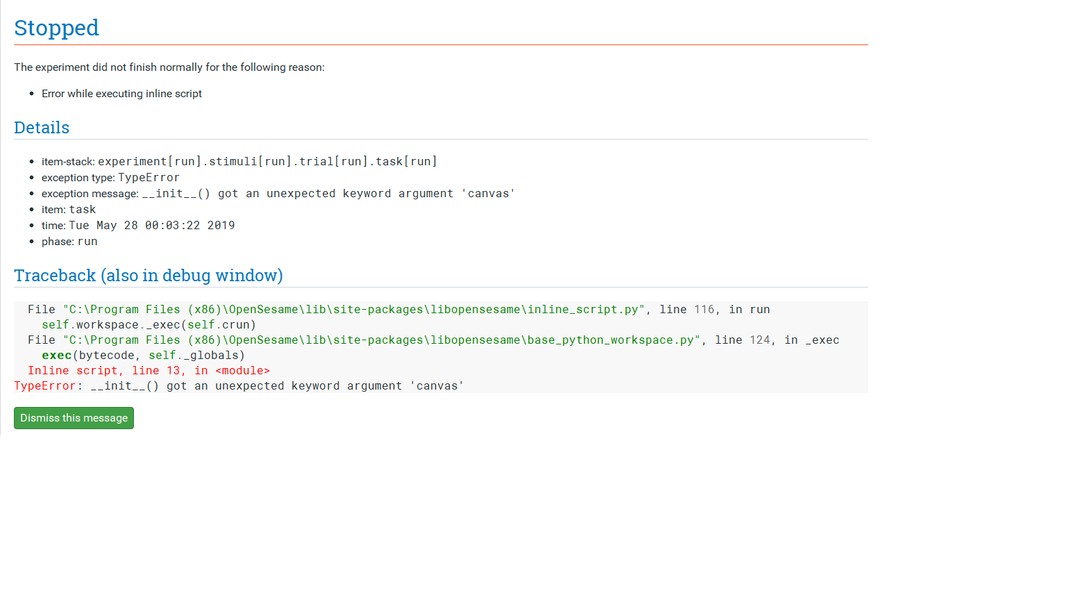Dismiss this message button
Viewport: 1066px width, 600px height.
pyautogui.click(x=74, y=418)
